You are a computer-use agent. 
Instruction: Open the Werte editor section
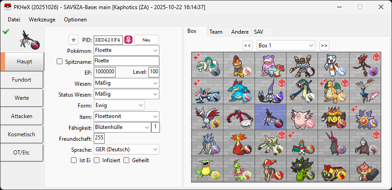point(21,98)
